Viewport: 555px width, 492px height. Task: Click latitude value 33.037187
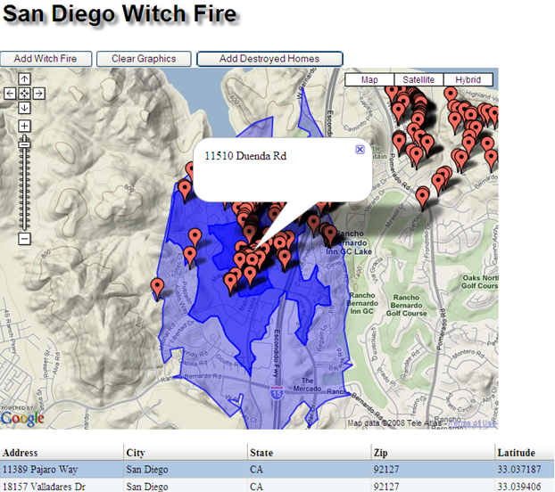pos(519,470)
